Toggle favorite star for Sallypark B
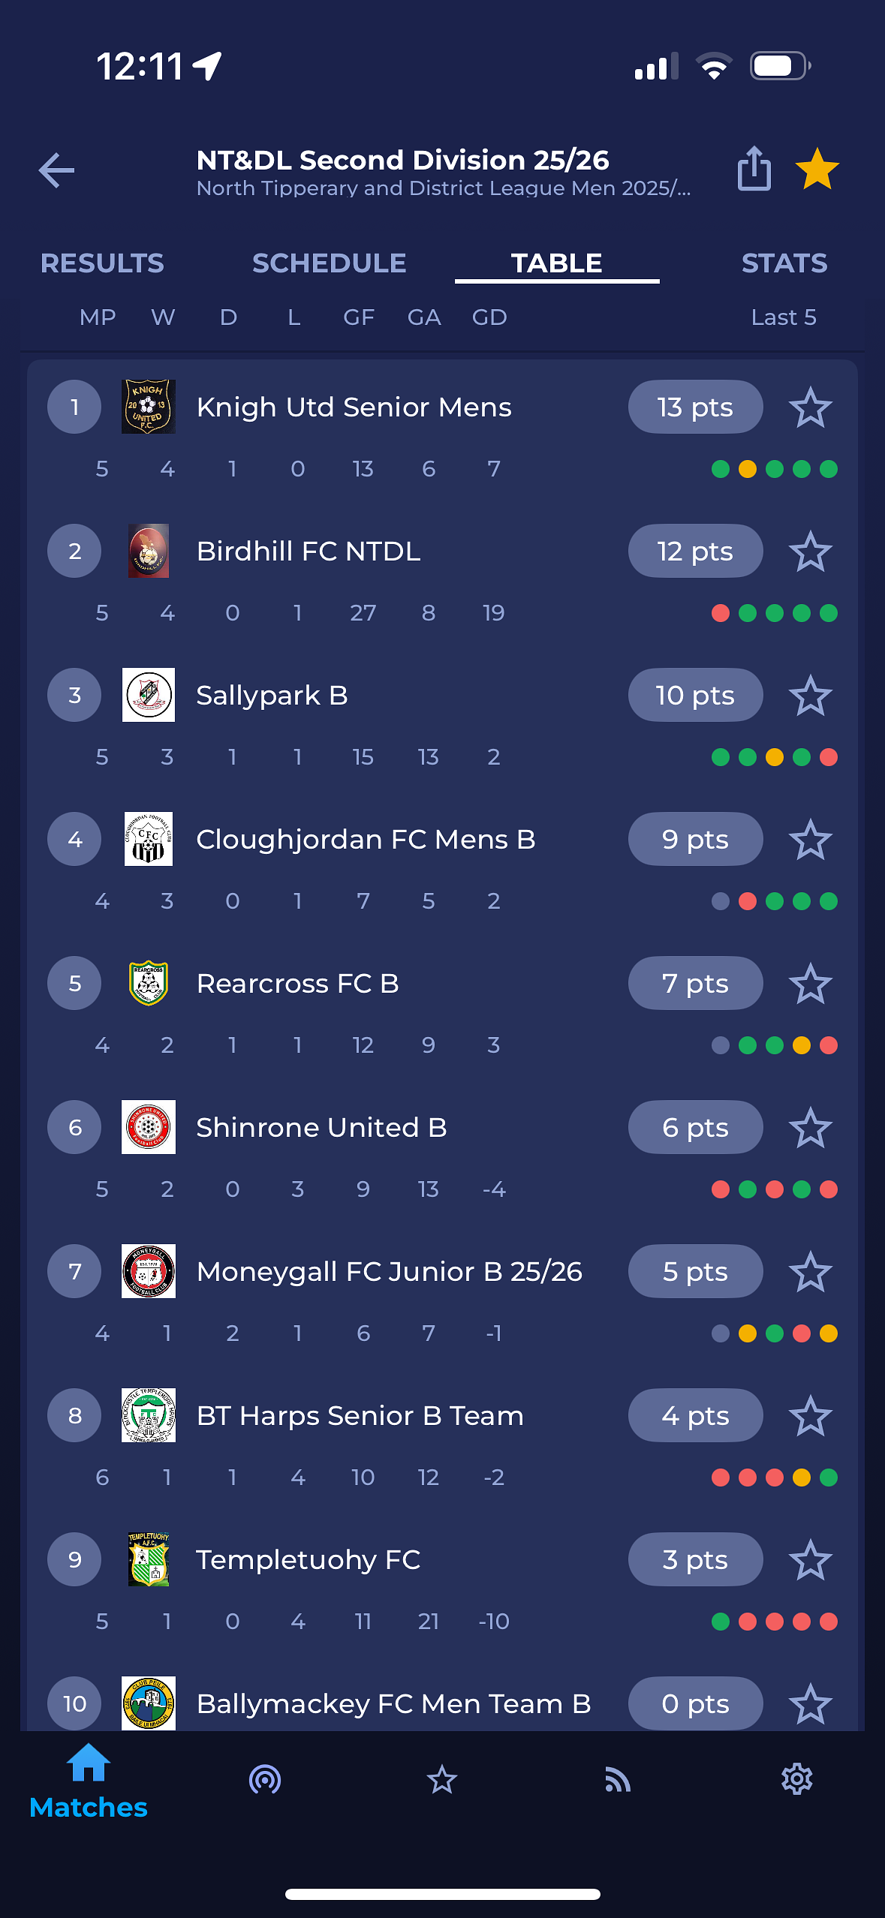Screen dimensions: 885x1918 811,696
